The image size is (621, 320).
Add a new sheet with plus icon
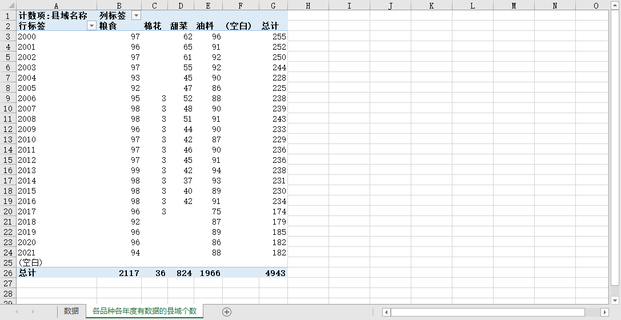point(227,311)
